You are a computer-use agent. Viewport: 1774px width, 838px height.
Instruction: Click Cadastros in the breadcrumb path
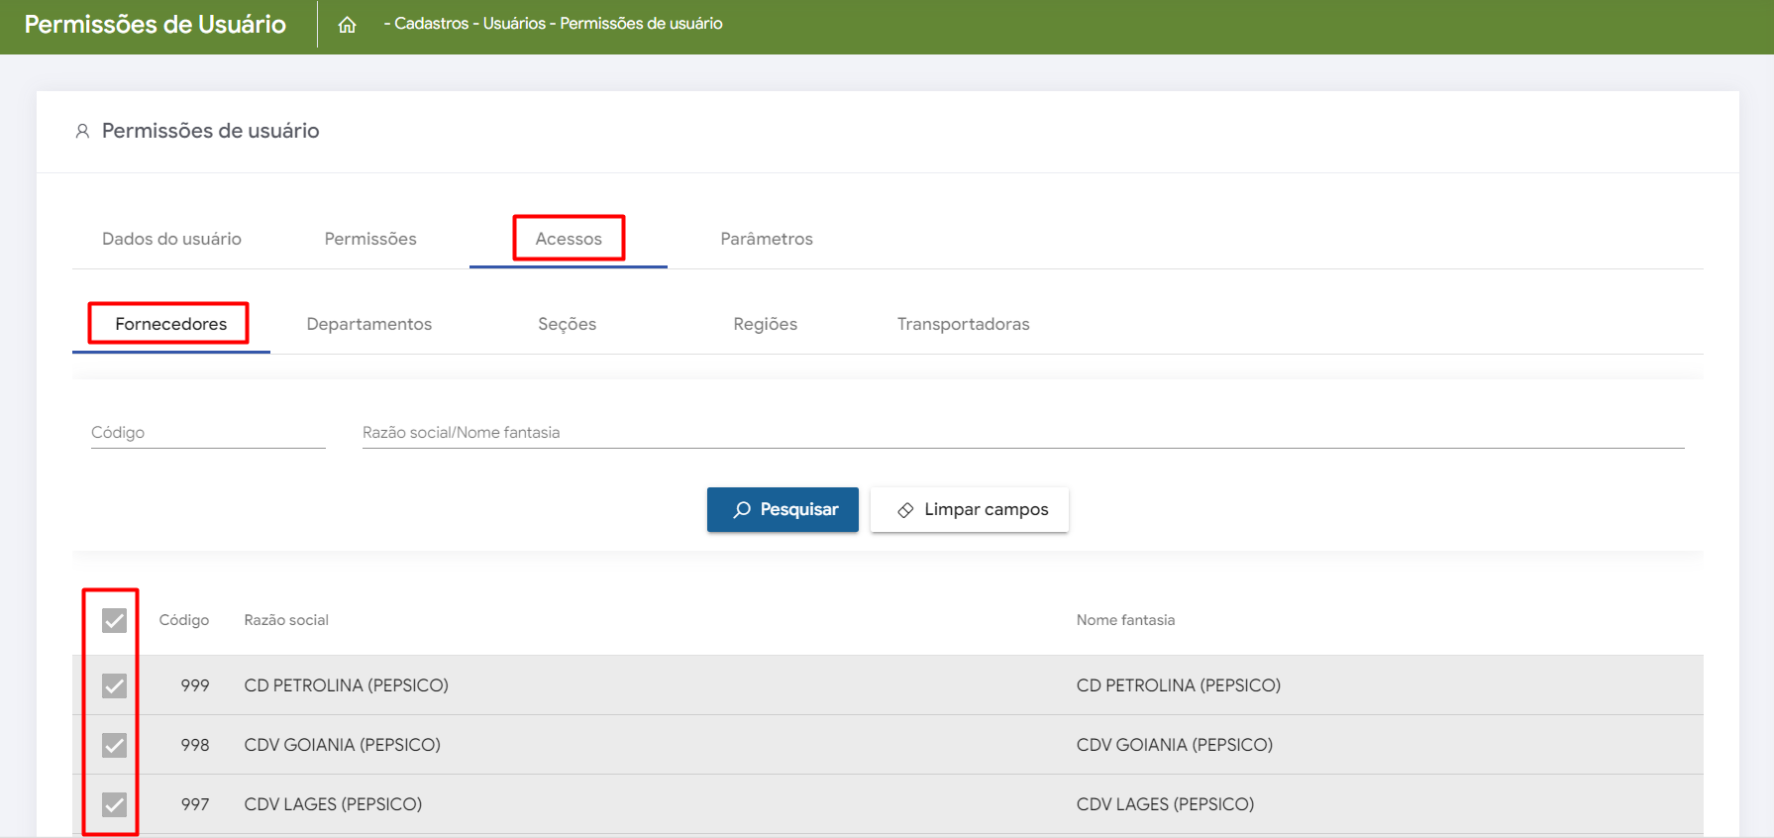click(431, 24)
